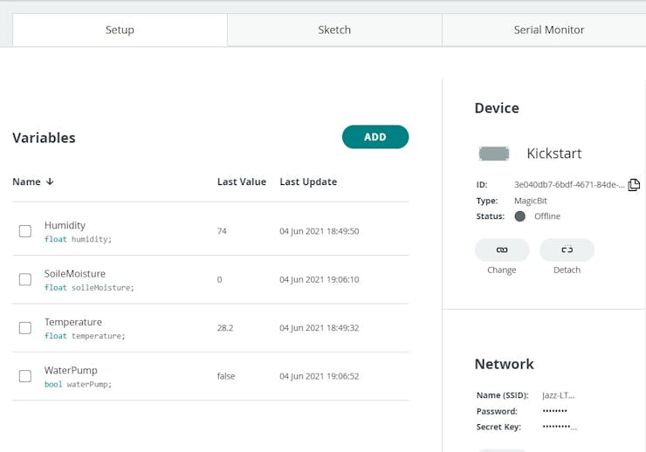Open the WaterPump variable entry
The height and width of the screenshot is (452, 646).
[71, 370]
